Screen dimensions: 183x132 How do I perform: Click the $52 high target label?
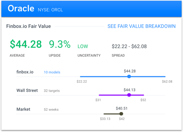coord(143,100)
